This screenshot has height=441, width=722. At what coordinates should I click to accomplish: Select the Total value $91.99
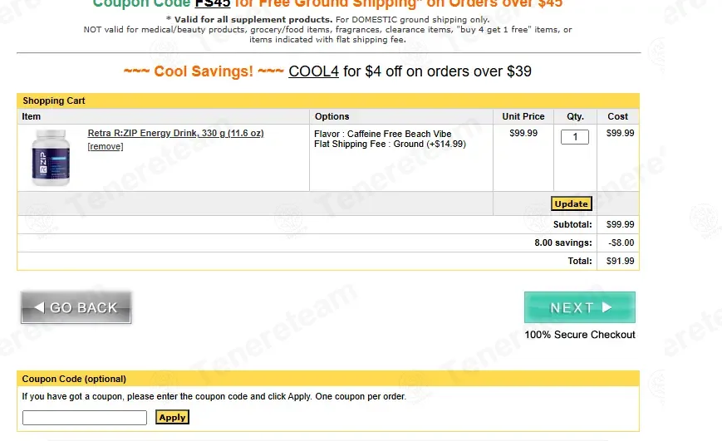pyautogui.click(x=620, y=261)
